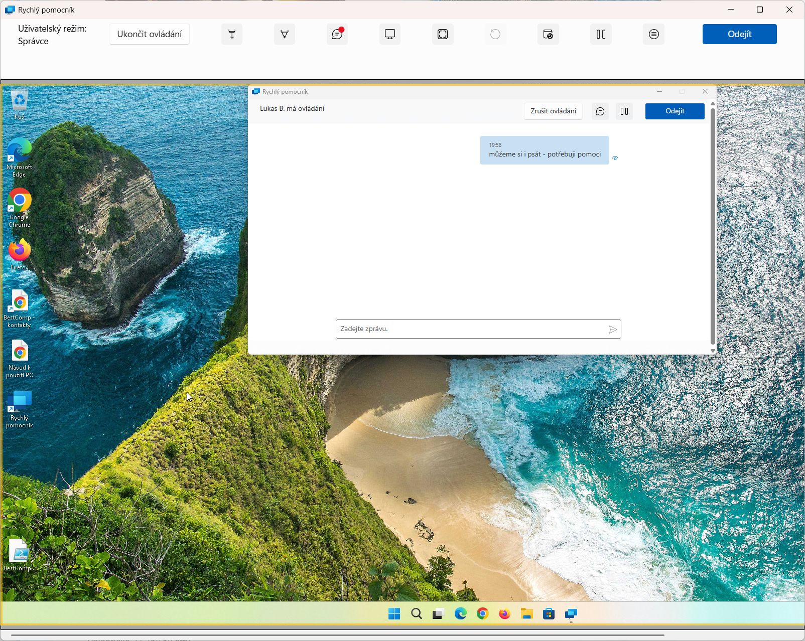Viewport: 805px width, 641px height.
Task: Launch Chrome from taskbar
Action: [483, 614]
